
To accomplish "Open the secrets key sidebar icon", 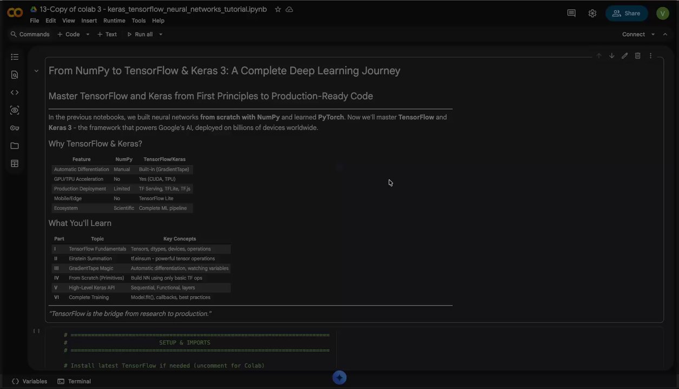I will pos(15,128).
